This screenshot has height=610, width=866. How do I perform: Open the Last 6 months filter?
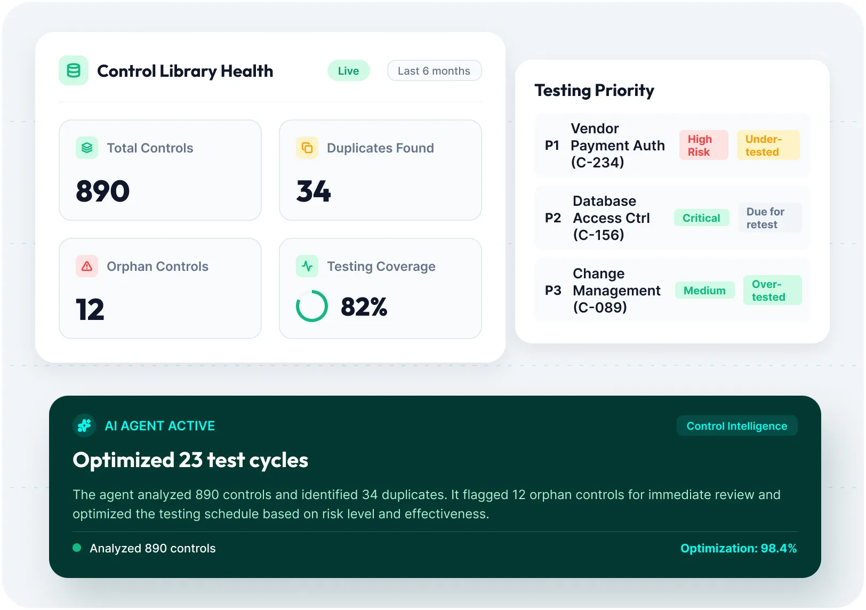coord(434,70)
